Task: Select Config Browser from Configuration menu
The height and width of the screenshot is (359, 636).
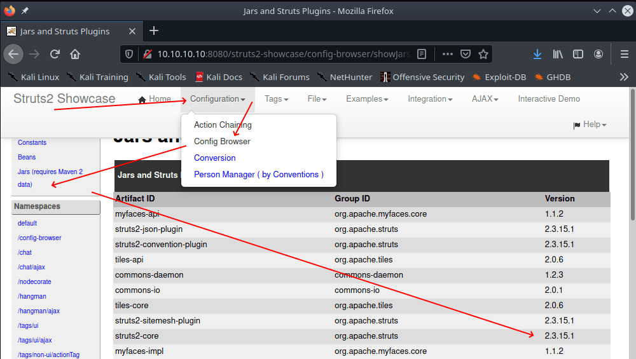Action: point(222,141)
